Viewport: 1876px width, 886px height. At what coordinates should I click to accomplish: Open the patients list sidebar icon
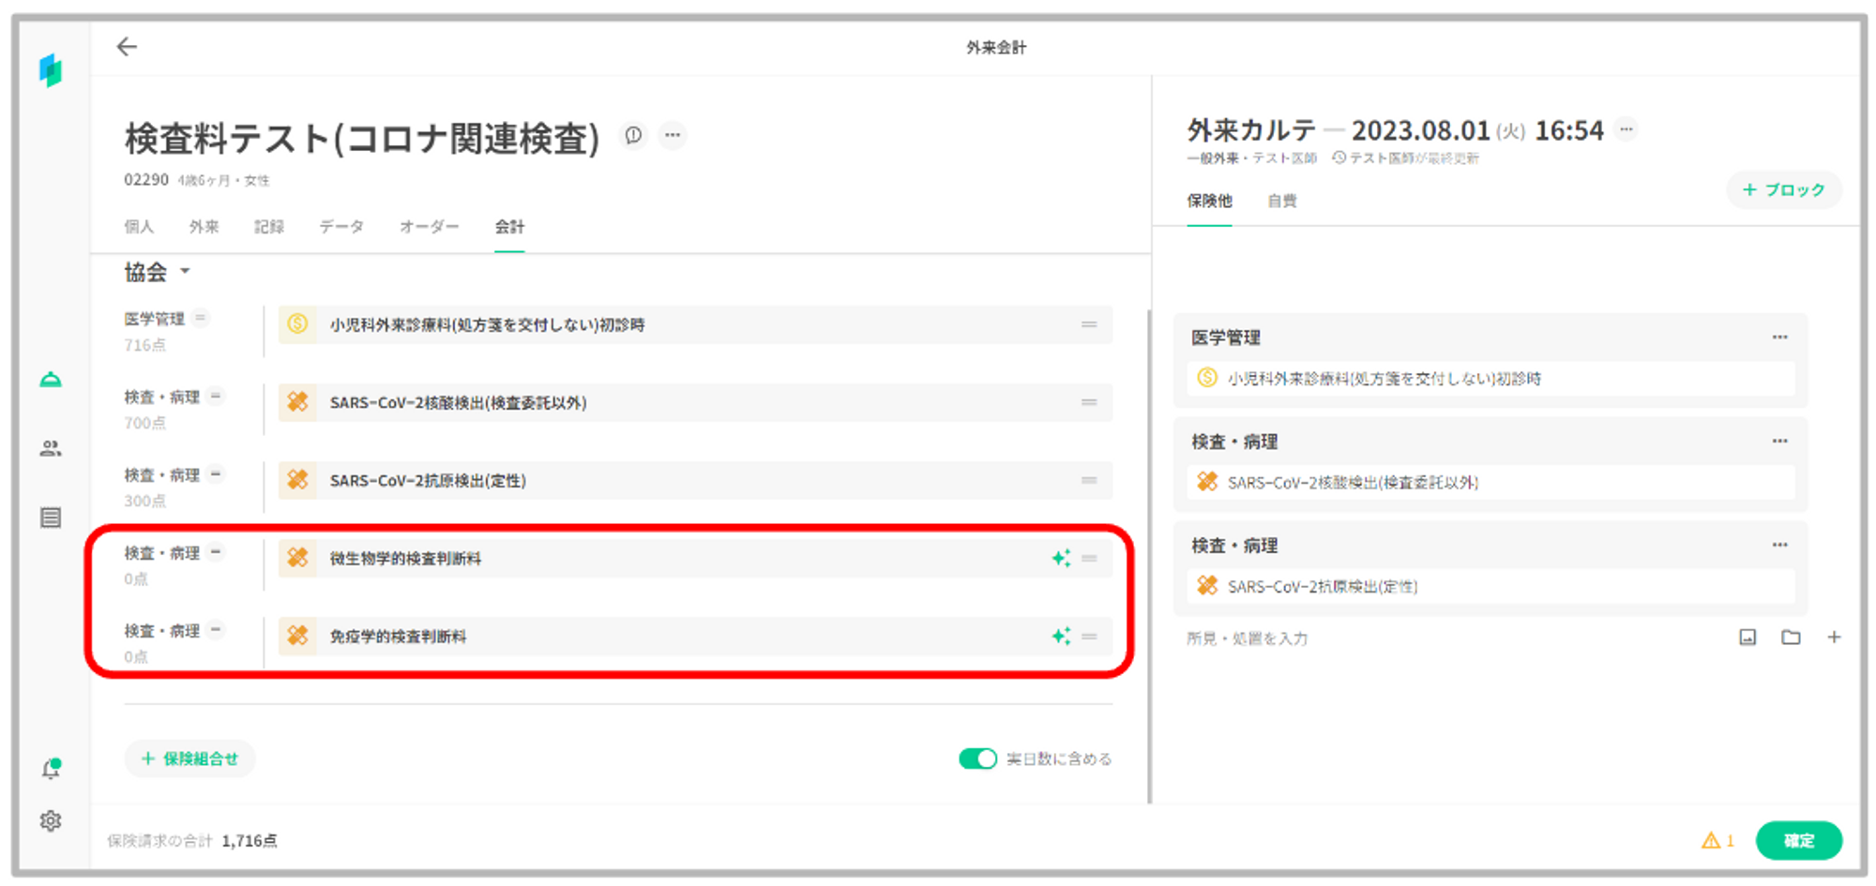[x=51, y=449]
